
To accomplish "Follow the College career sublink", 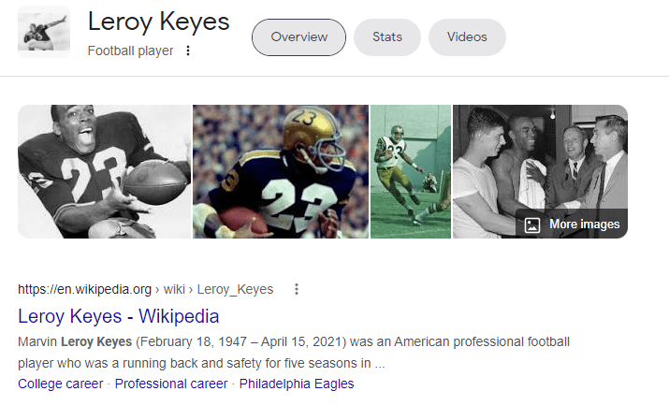I will [60, 384].
